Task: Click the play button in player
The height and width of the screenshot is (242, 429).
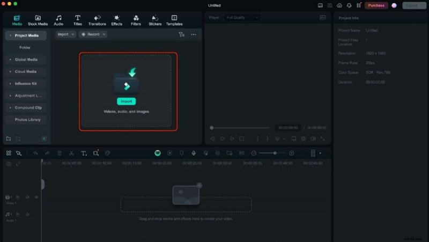Action: (232, 139)
